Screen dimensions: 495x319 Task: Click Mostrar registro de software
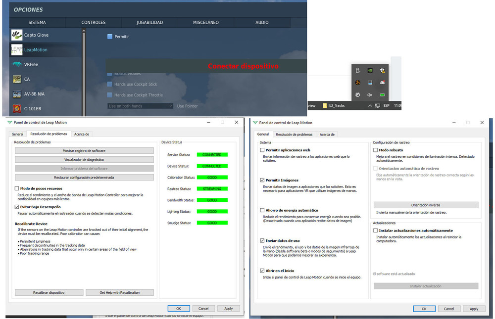[x=84, y=151]
